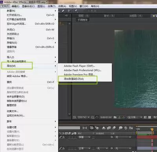The height and width of the screenshot is (152, 157).
Task: Toggle the transparency grid button in the viewer
Action: coord(150,117)
